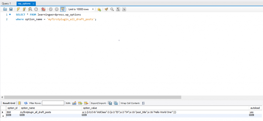Click the Open SQL script folder icon
This screenshot has height=121, width=263.
coord(5,9)
